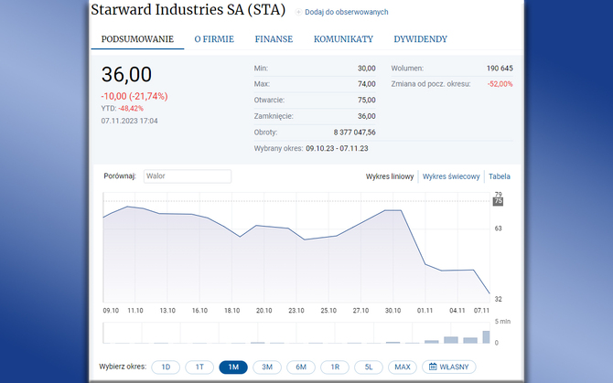Click the Dodaj do obserwowanych link
The height and width of the screenshot is (383, 613).
point(347,12)
